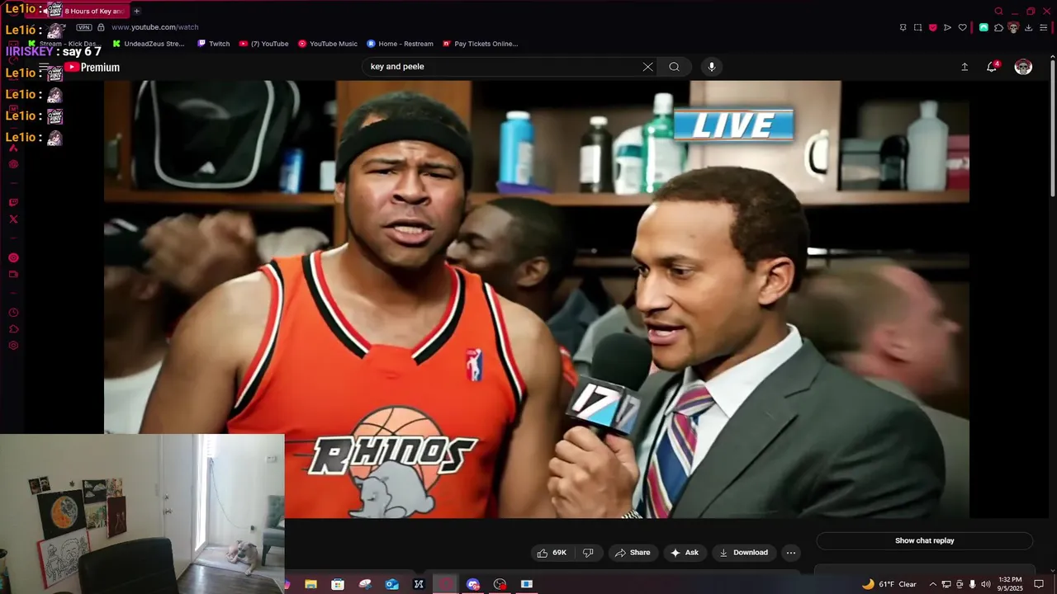Download the video
Viewport: 1057px width, 594px height.
pyautogui.click(x=744, y=553)
